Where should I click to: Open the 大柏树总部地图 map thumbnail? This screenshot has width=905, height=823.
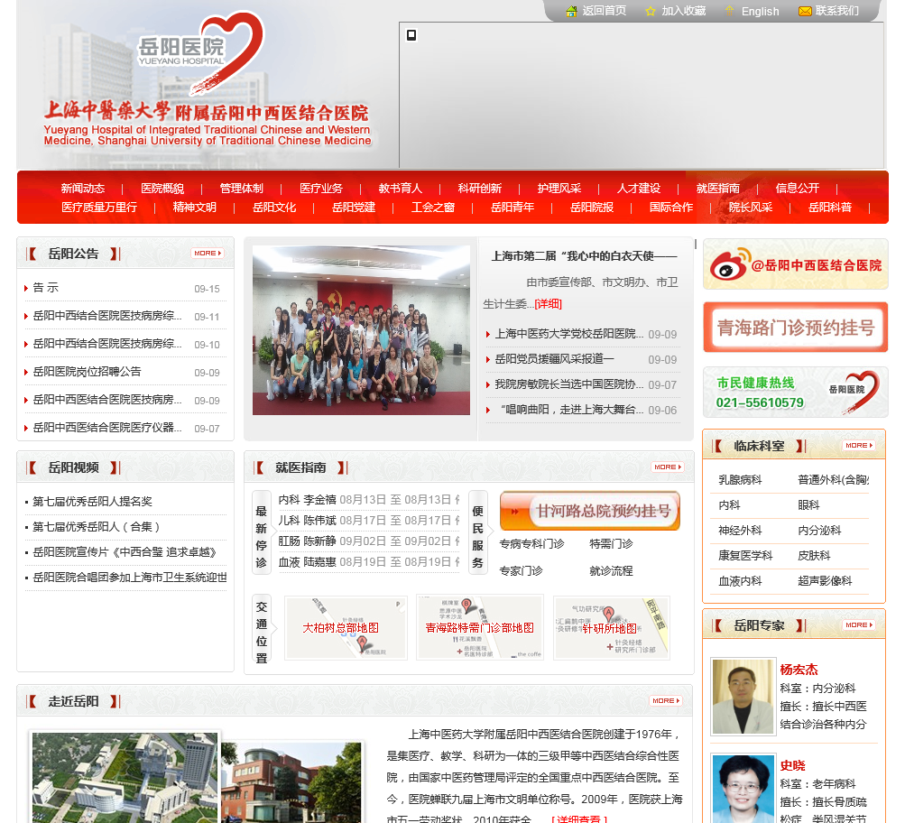click(x=346, y=627)
